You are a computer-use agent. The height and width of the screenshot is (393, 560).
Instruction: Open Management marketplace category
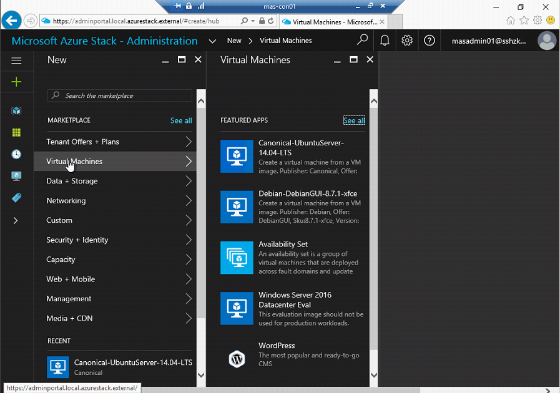pyautogui.click(x=115, y=299)
